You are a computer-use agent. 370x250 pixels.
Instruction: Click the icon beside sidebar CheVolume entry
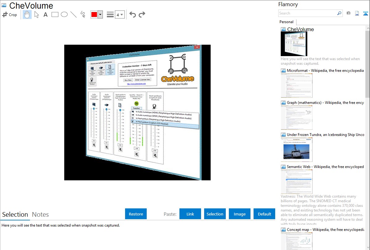[x=283, y=30]
